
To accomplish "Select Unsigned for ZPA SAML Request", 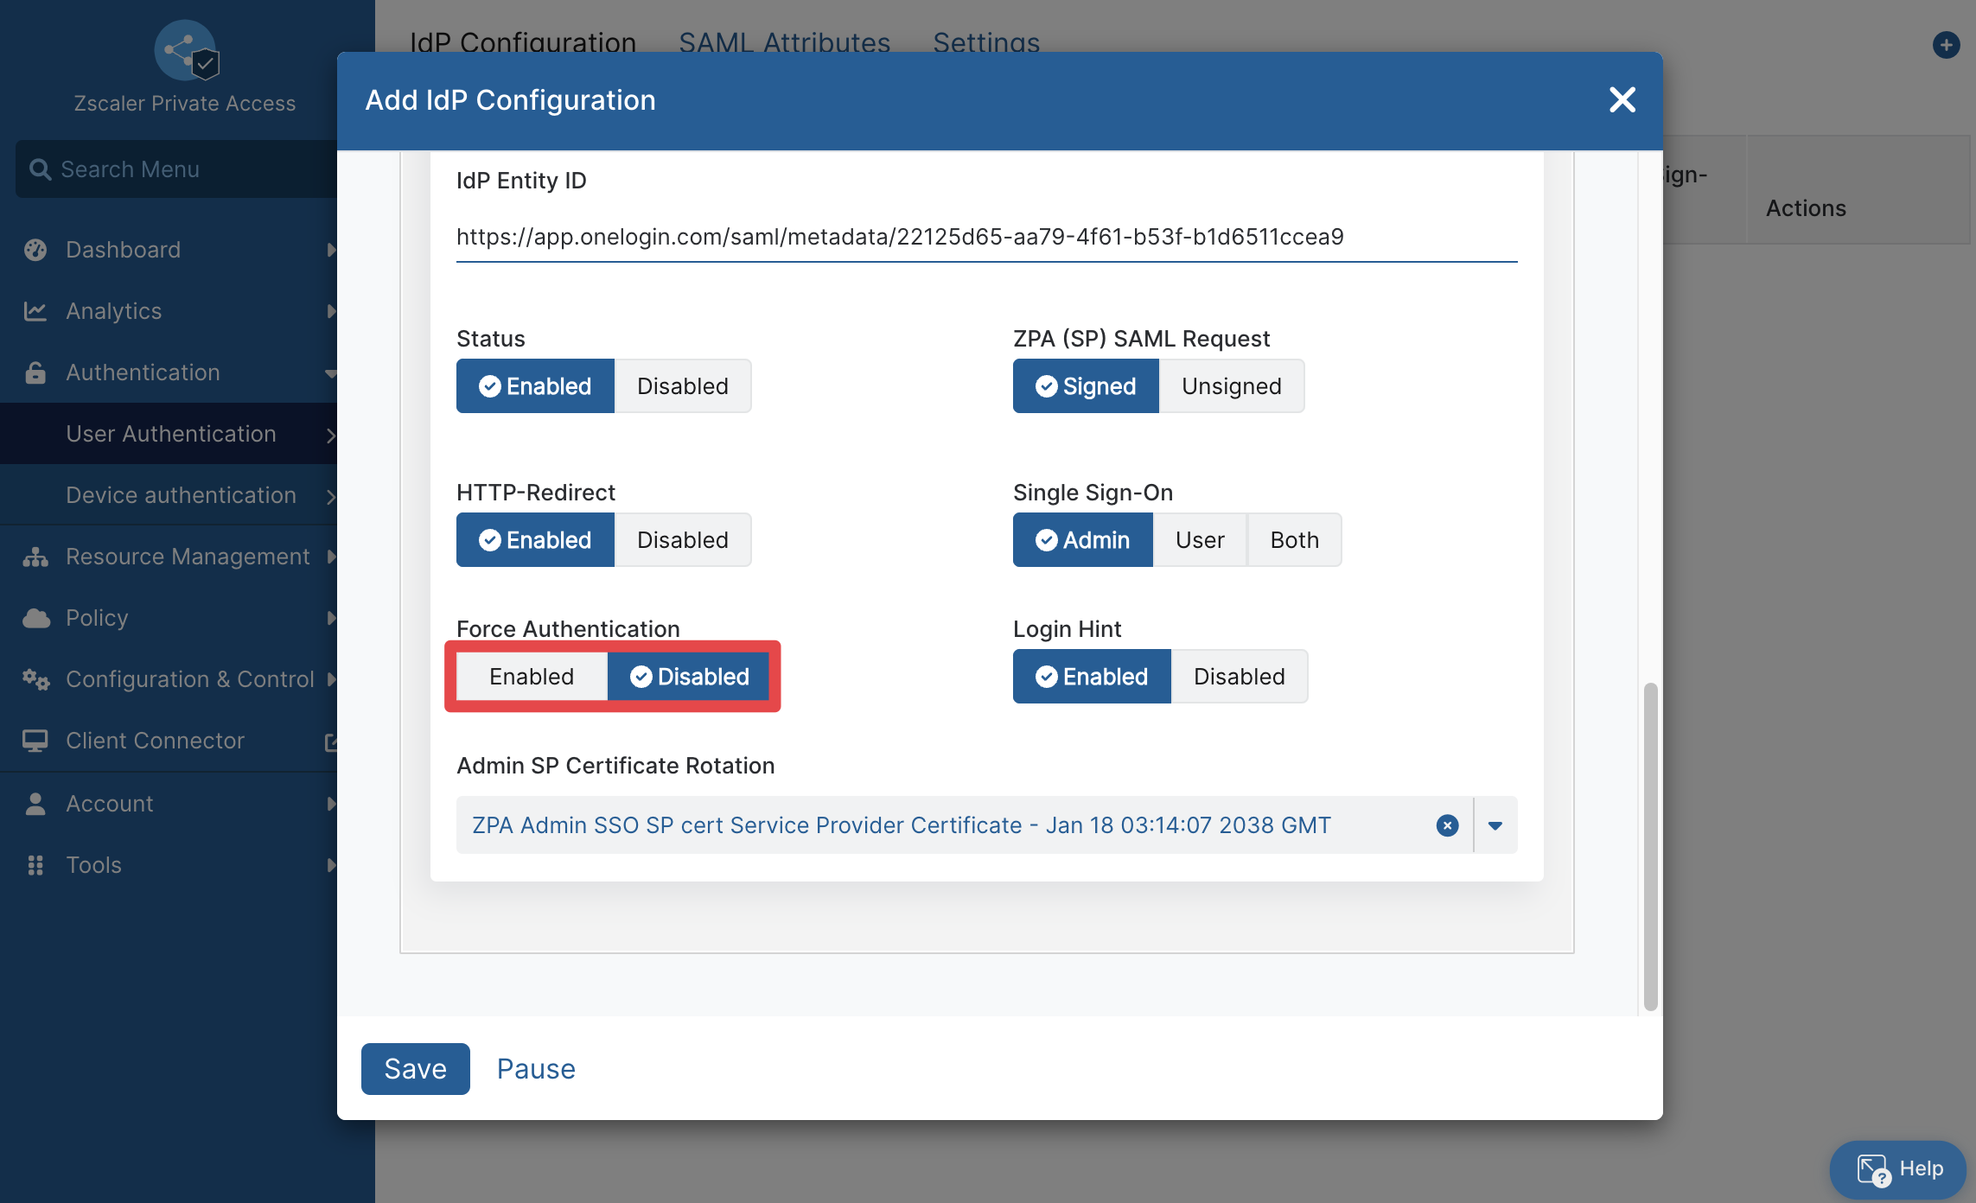I will [x=1231, y=386].
